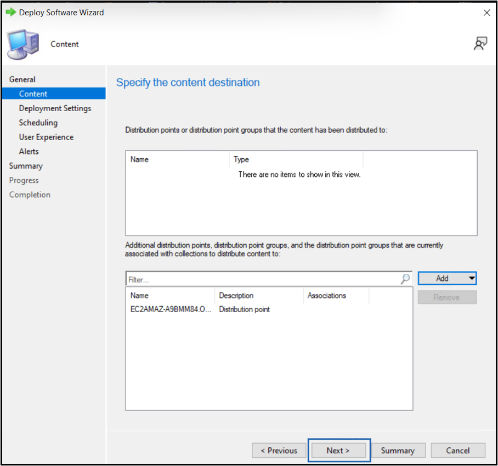Cancel the wizard
This screenshot has width=498, height=466.
click(x=457, y=450)
